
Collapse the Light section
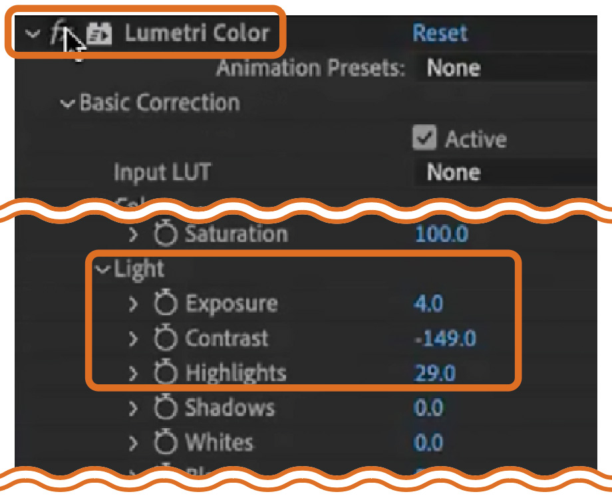[x=102, y=269]
